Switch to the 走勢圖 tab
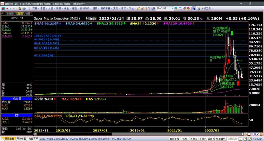The image size is (264, 141). coord(10,14)
